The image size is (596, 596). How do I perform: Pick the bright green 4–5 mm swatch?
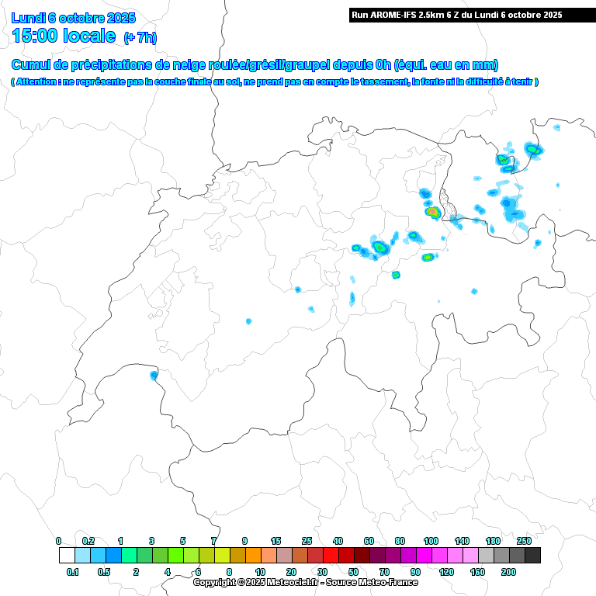(175, 556)
